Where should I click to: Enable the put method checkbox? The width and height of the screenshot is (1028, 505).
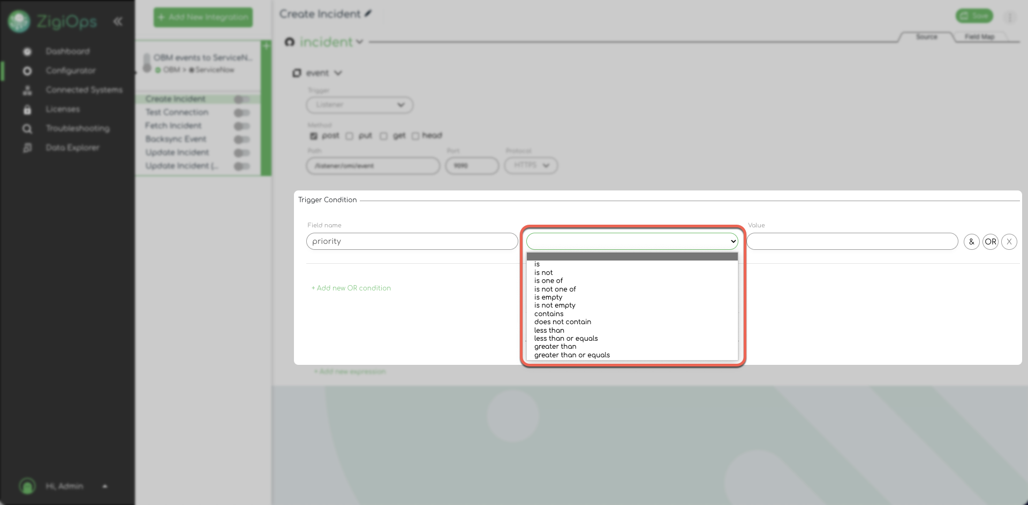point(350,136)
